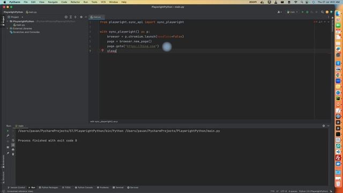This screenshot has width=343, height=193.
Task: Click the main.py breadcrumb in navigation bar
Action: [31, 12]
